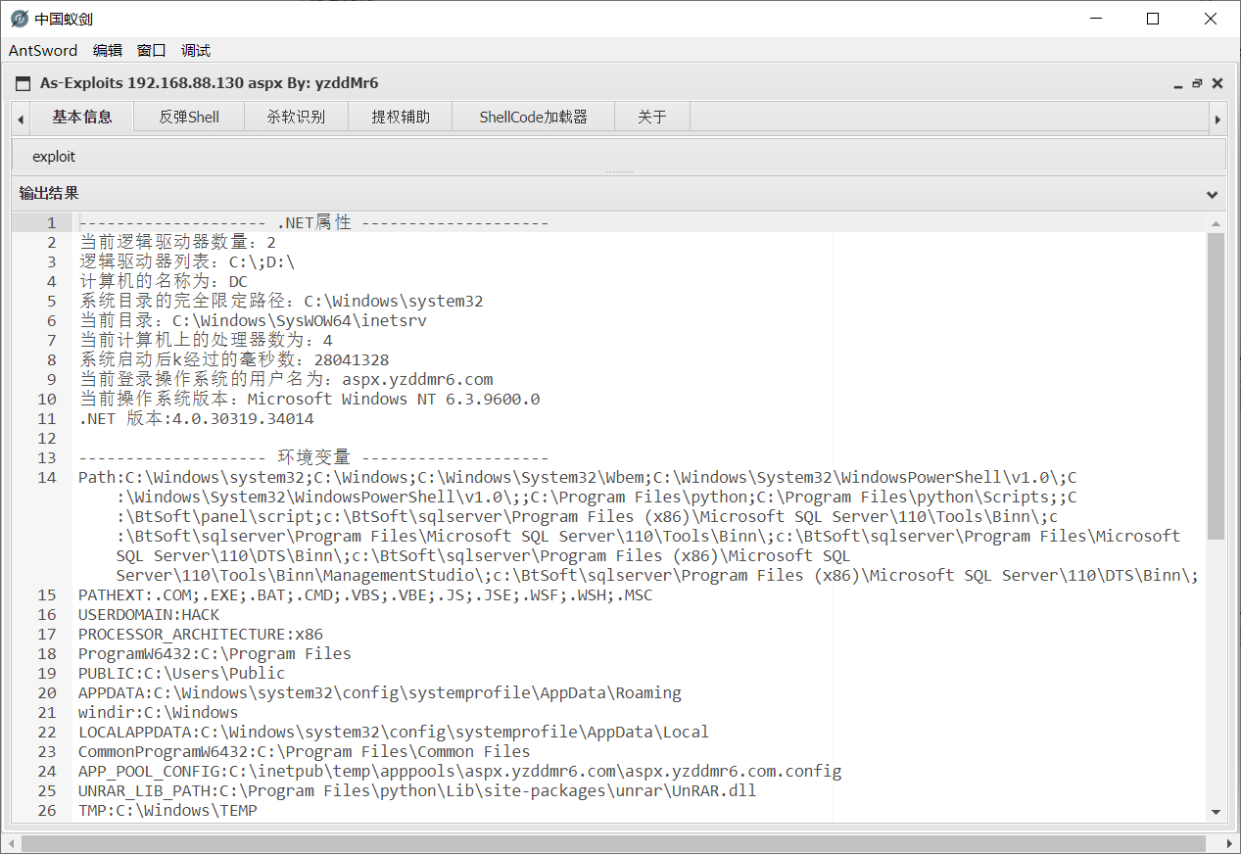Image resolution: width=1241 pixels, height=854 pixels.
Task: Restore the As-Exploits plugin window
Action: [x=1197, y=83]
